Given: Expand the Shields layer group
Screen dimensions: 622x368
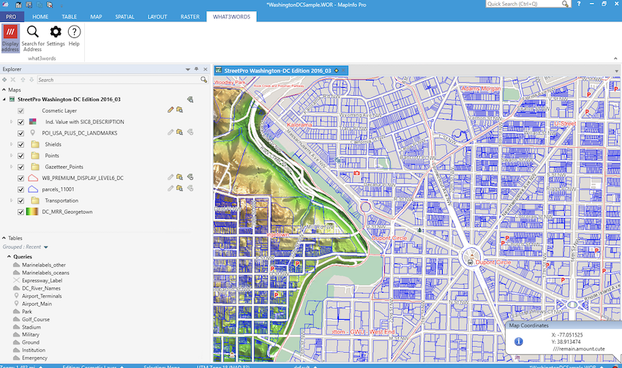Looking at the screenshot, I should click(x=12, y=144).
